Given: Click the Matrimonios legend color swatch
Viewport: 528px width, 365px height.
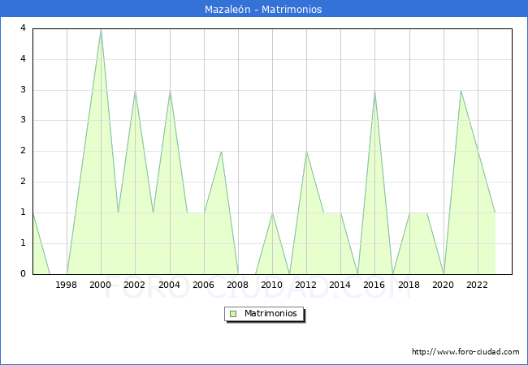Looking at the screenshot, I should point(233,314).
